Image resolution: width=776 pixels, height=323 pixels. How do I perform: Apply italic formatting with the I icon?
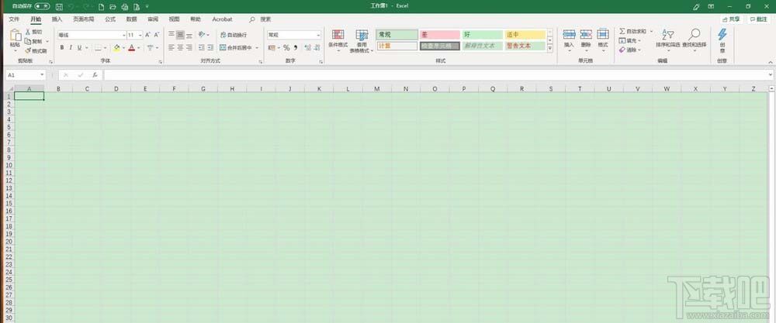click(x=70, y=47)
